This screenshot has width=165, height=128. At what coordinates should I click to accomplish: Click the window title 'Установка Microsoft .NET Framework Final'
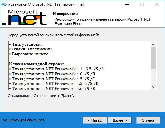point(46,4)
